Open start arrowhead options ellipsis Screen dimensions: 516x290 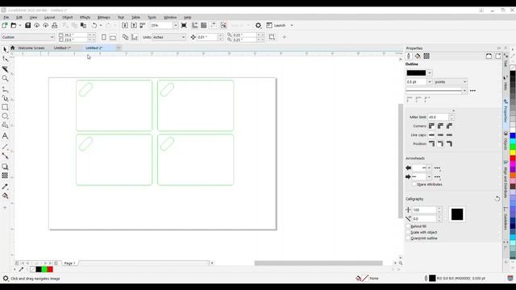[x=437, y=168]
